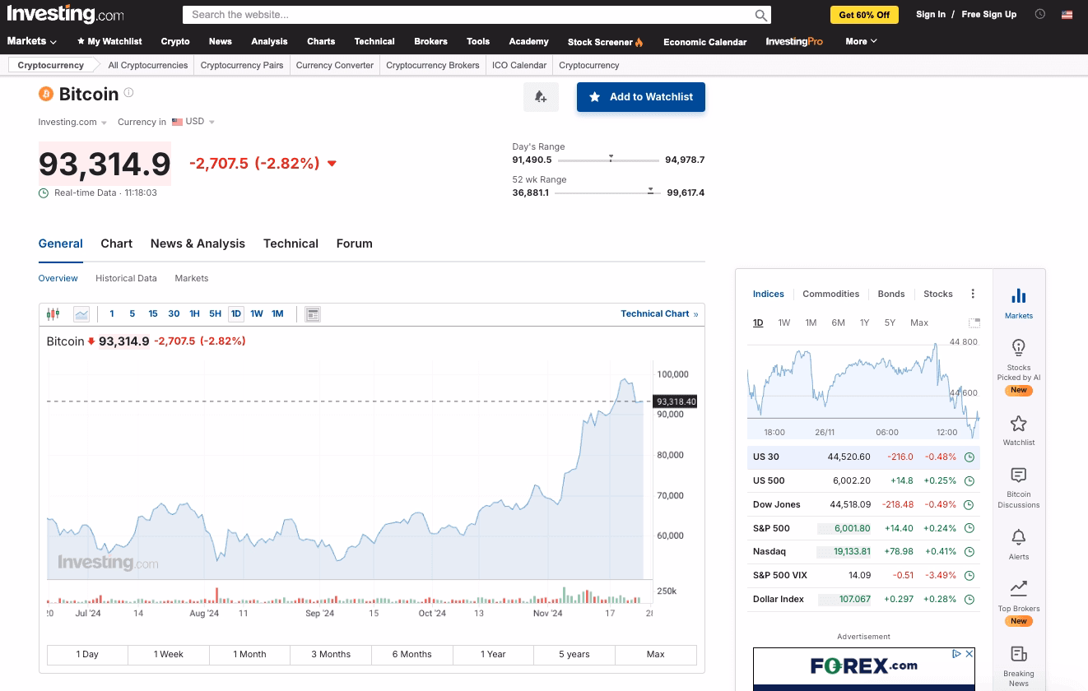Image resolution: width=1088 pixels, height=691 pixels.
Task: Open the Analysis navigation menu
Action: pyautogui.click(x=269, y=41)
